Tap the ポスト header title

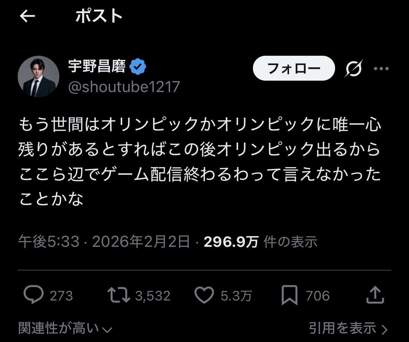[x=99, y=16]
